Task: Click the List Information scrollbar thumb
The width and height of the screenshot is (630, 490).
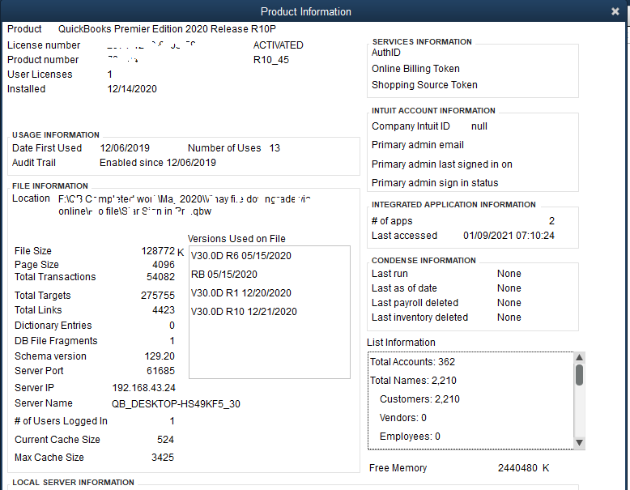Action: point(579,375)
